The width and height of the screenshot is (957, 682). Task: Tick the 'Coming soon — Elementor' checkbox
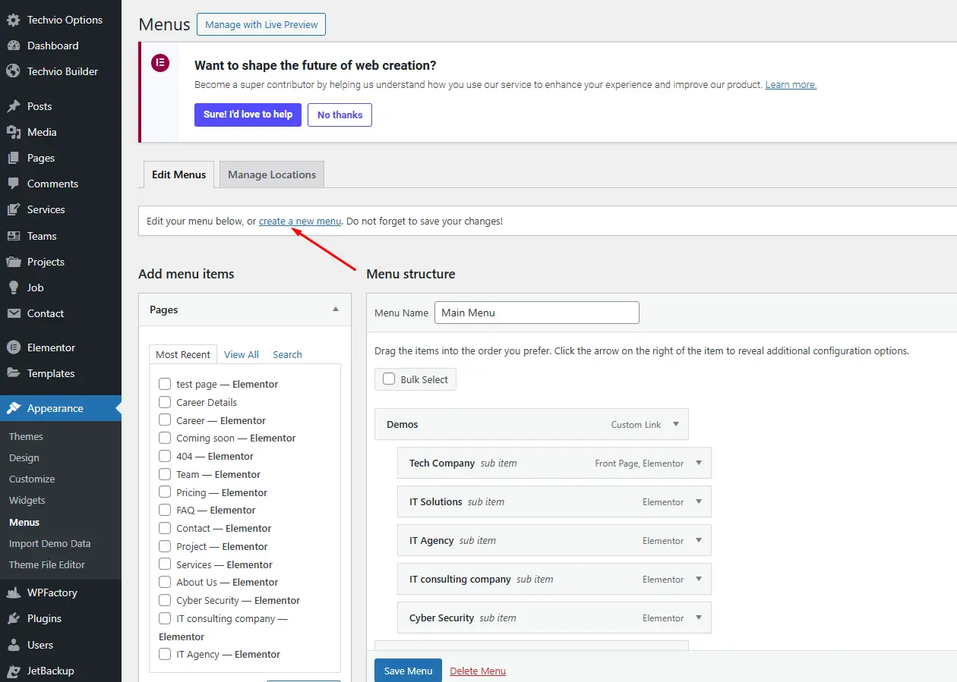[165, 438]
